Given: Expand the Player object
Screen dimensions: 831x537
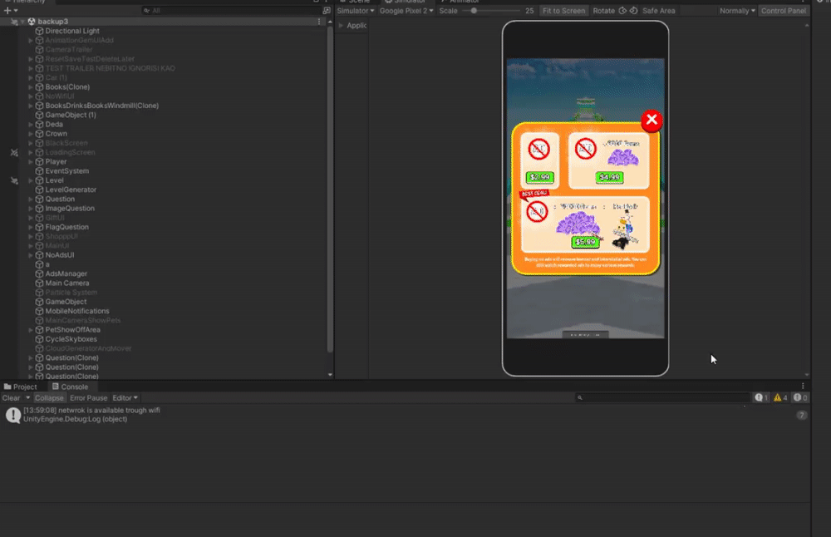Looking at the screenshot, I should [31, 162].
